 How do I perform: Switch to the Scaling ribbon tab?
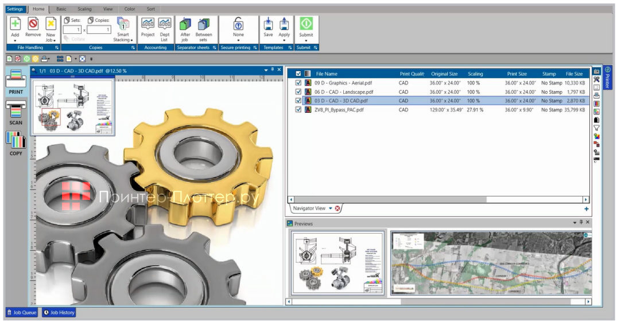(x=84, y=9)
